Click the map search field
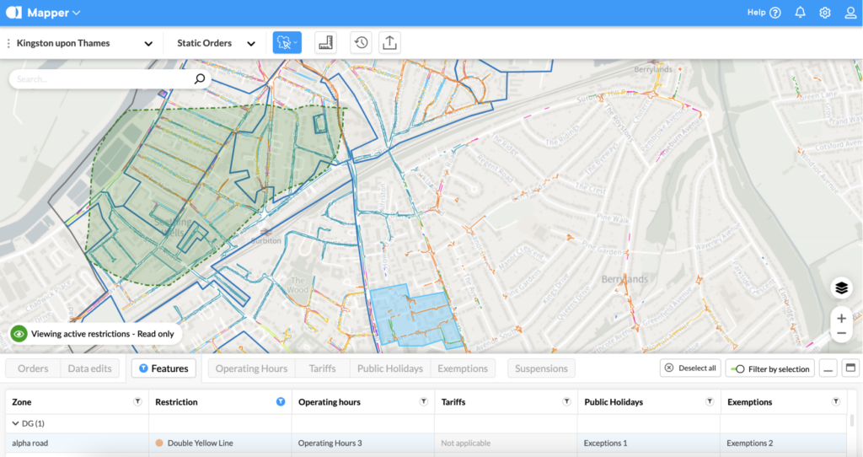863x457 pixels. pyautogui.click(x=101, y=79)
